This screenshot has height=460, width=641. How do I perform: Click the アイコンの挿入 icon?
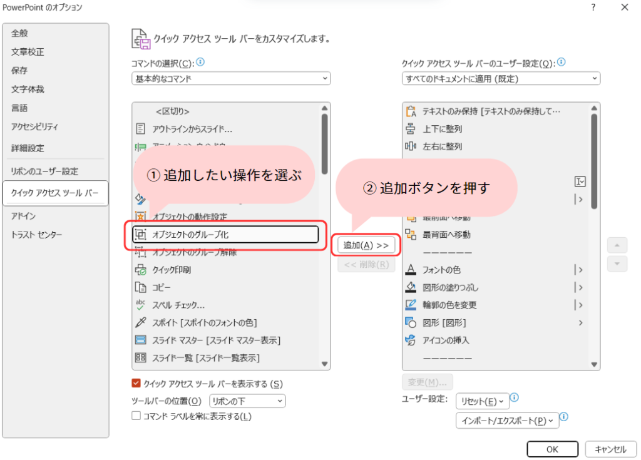click(411, 340)
